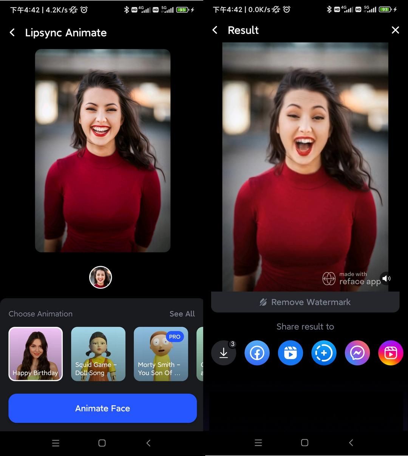Open See All animations
Viewport: 408px width, 456px height.
182,314
